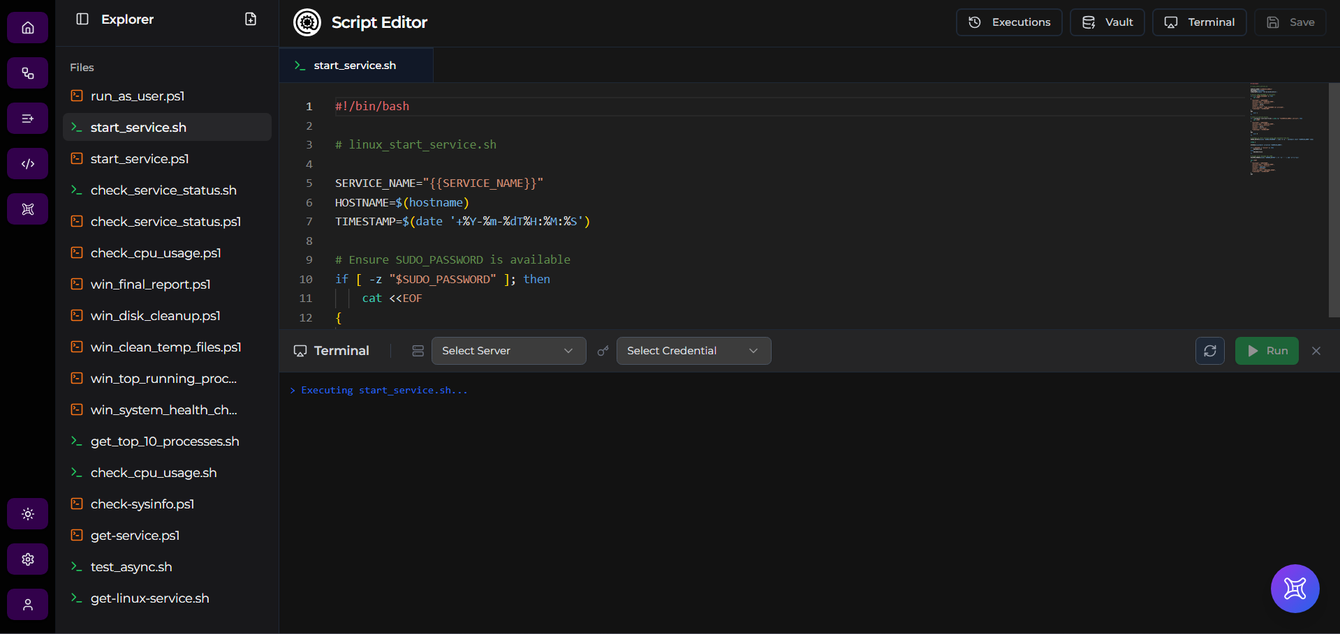Click the SERVICE_NAME line in editor

pyautogui.click(x=439, y=183)
